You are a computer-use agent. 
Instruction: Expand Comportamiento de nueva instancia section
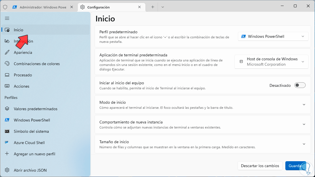[304, 124]
